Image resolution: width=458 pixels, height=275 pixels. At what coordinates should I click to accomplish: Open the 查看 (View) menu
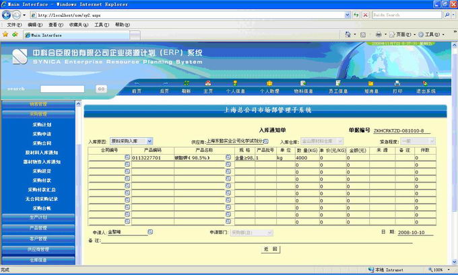pos(56,25)
